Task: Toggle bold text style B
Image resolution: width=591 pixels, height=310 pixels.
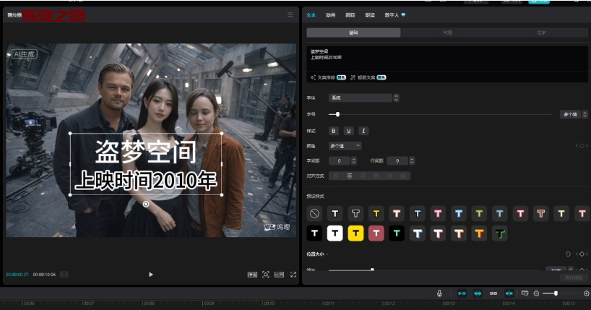Action: click(x=333, y=131)
